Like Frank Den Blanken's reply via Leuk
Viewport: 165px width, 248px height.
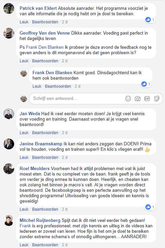pos(37,86)
